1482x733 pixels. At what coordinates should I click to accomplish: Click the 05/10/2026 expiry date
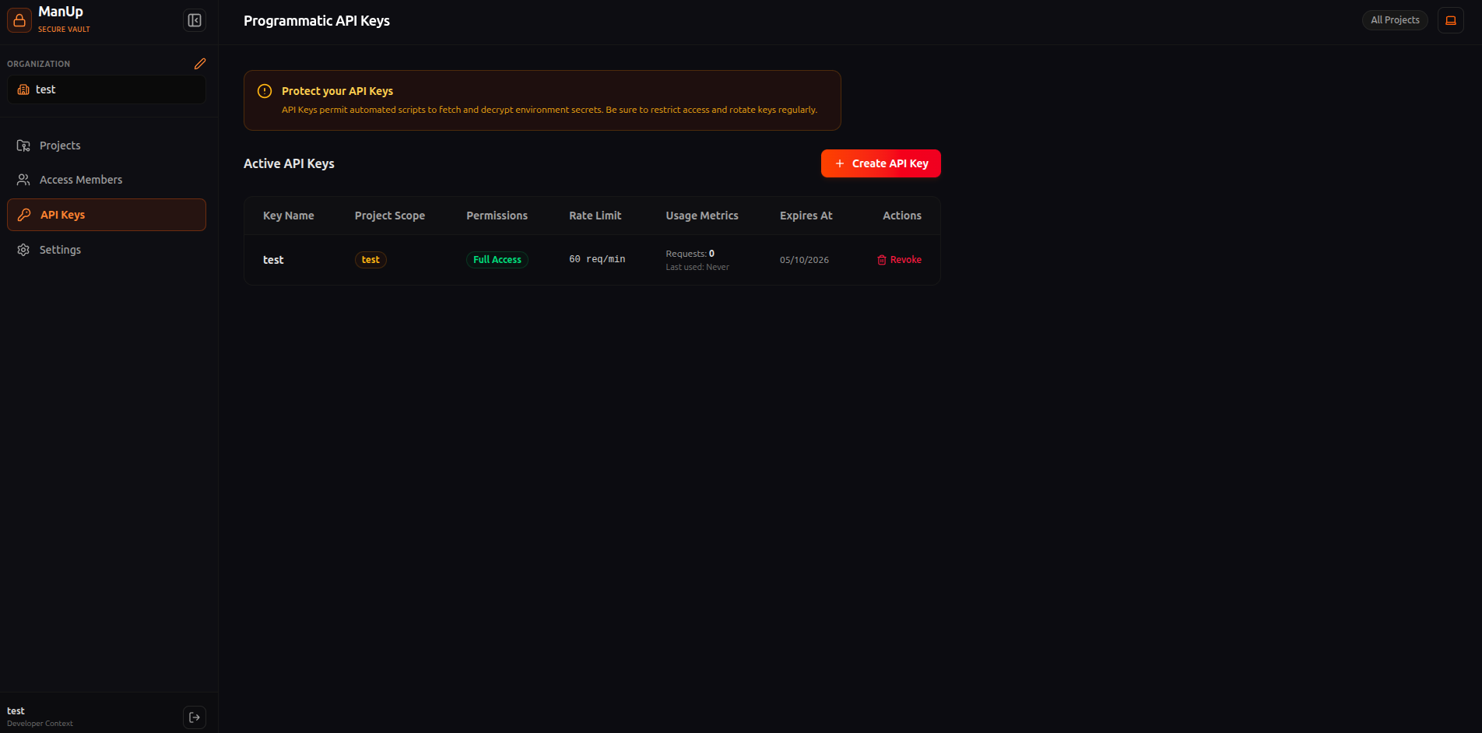point(804,260)
